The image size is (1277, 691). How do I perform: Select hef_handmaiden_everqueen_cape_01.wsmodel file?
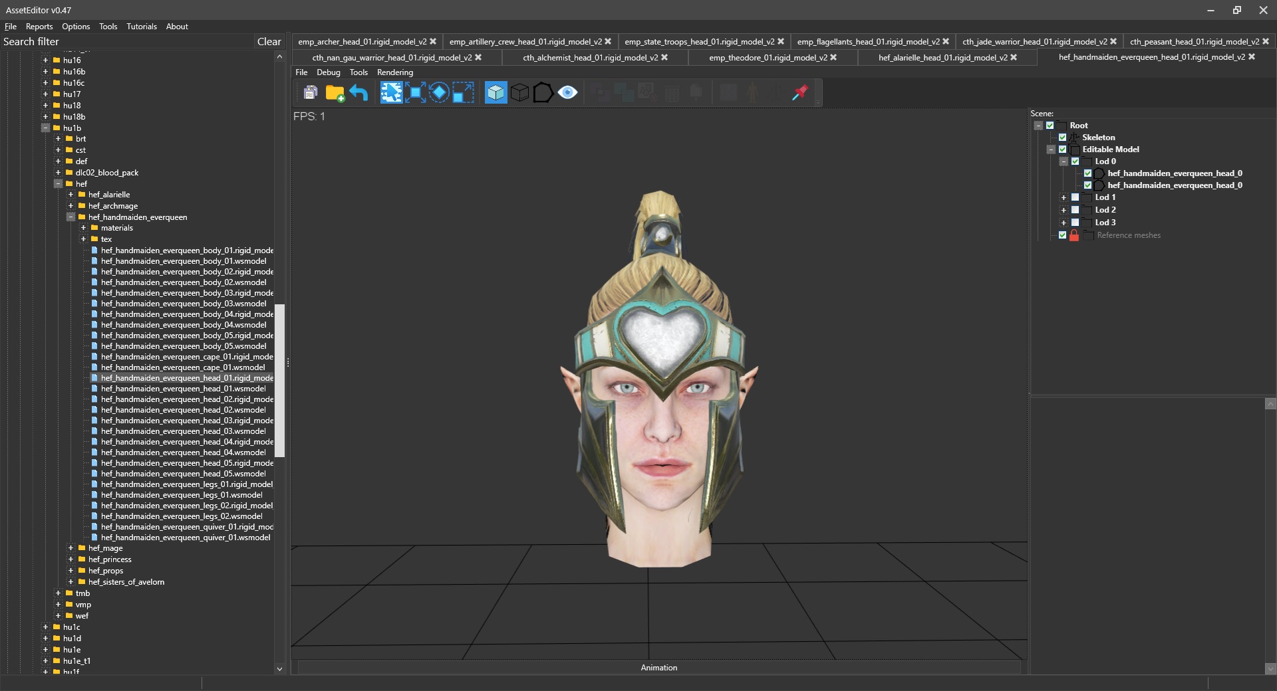[183, 367]
